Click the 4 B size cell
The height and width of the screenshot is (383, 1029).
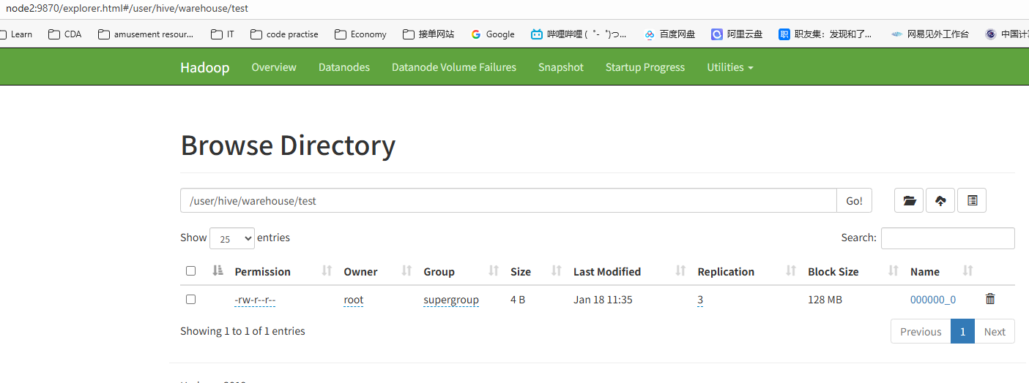click(x=518, y=300)
